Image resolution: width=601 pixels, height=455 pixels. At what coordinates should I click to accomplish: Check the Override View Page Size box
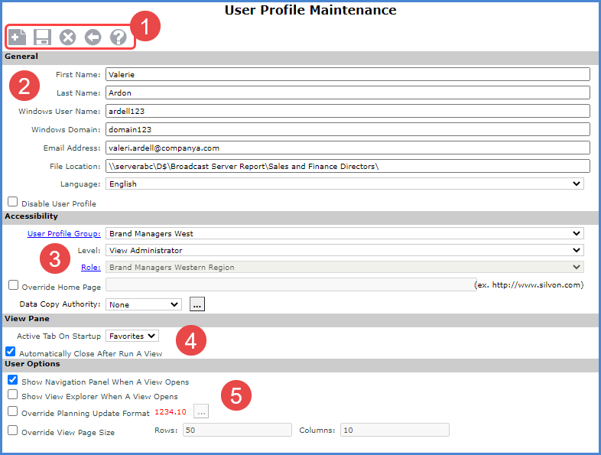tap(13, 431)
